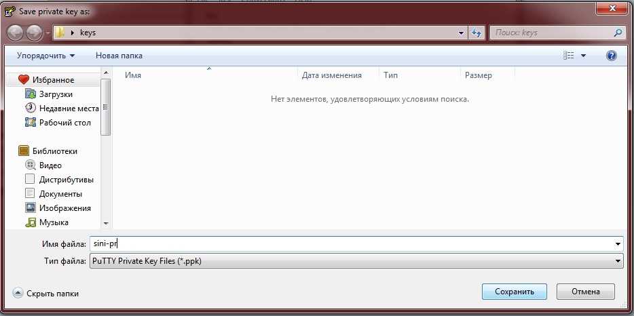Click the Back navigation arrow button
634x316 pixels.
(16, 33)
